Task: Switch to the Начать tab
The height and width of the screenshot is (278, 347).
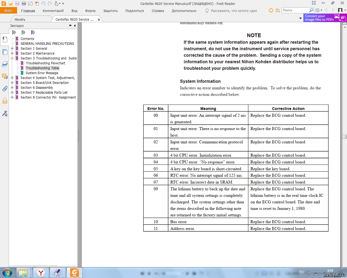Action: click(20, 20)
